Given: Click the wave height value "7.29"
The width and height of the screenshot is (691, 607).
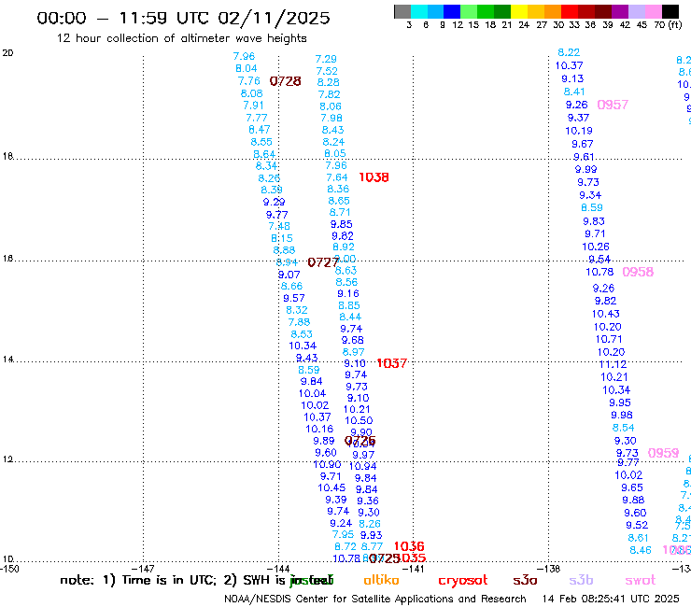Looking at the screenshot, I should (326, 59).
